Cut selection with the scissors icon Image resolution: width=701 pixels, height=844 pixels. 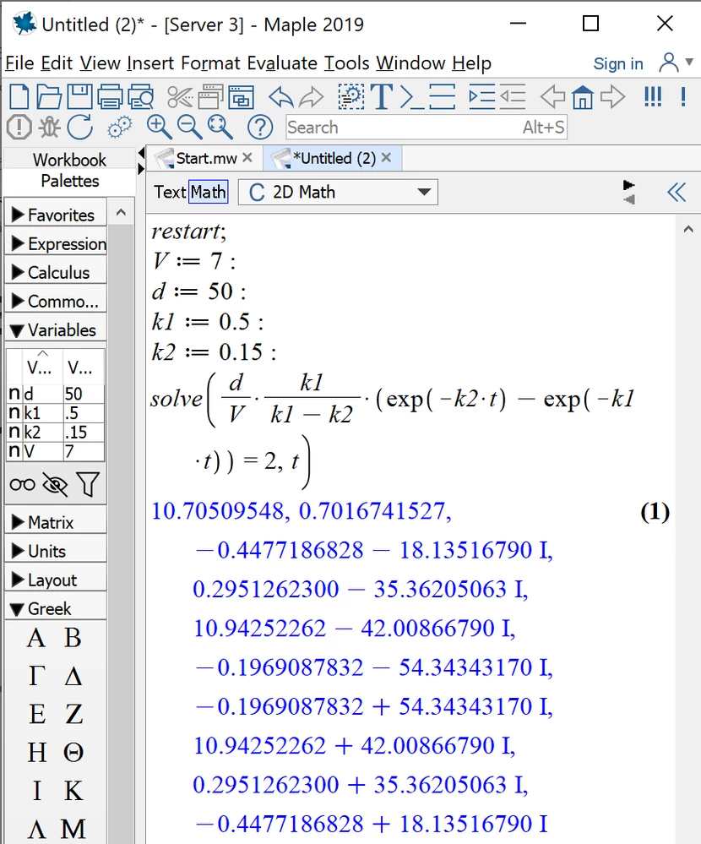pyautogui.click(x=180, y=97)
